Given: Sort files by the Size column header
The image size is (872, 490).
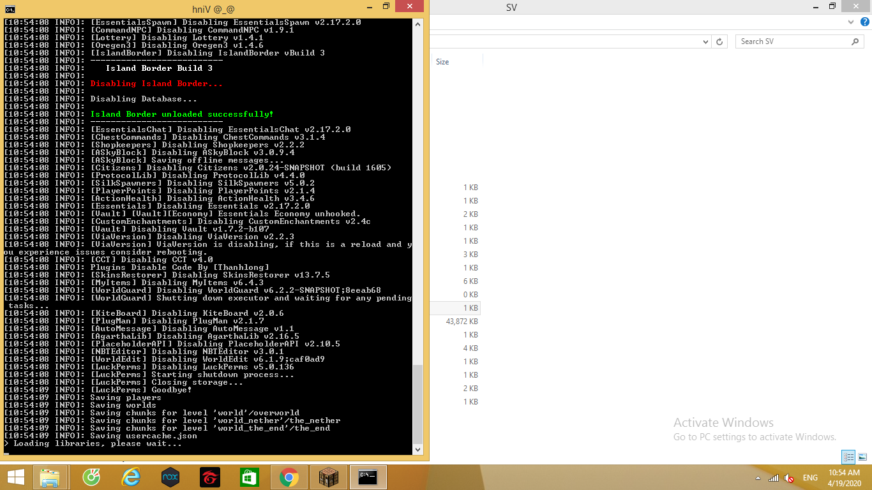Looking at the screenshot, I should [442, 62].
